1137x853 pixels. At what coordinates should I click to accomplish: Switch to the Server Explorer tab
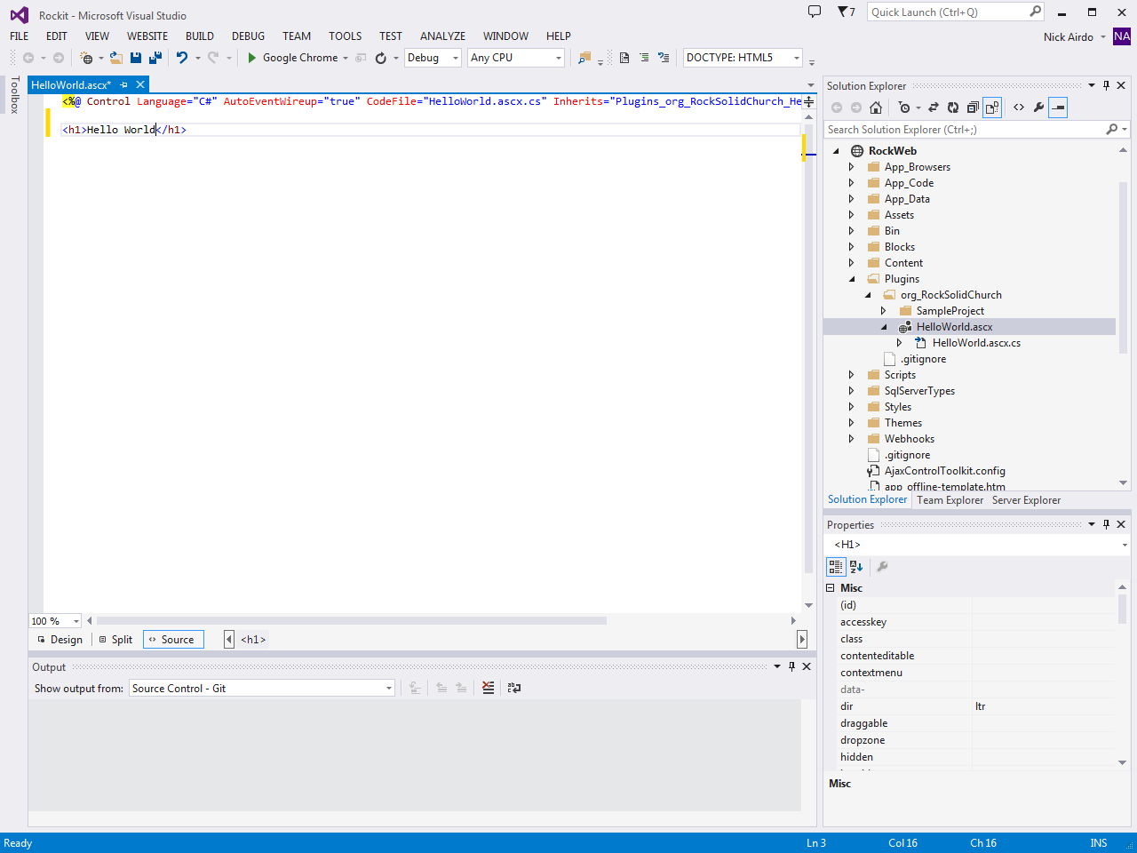point(1026,500)
